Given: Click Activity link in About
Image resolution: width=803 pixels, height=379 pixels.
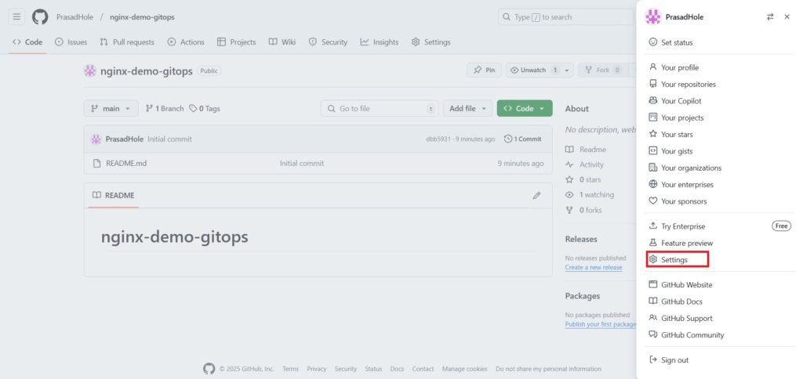Looking at the screenshot, I should (584, 164).
